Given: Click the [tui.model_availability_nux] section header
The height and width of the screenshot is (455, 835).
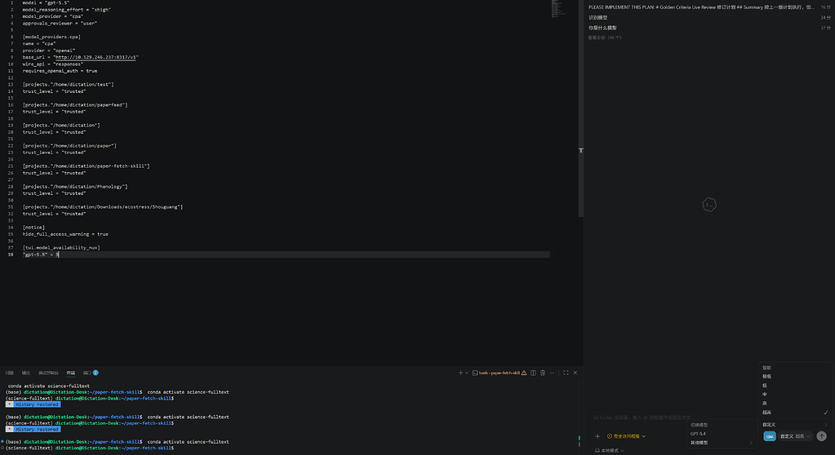Looking at the screenshot, I should coord(61,248).
